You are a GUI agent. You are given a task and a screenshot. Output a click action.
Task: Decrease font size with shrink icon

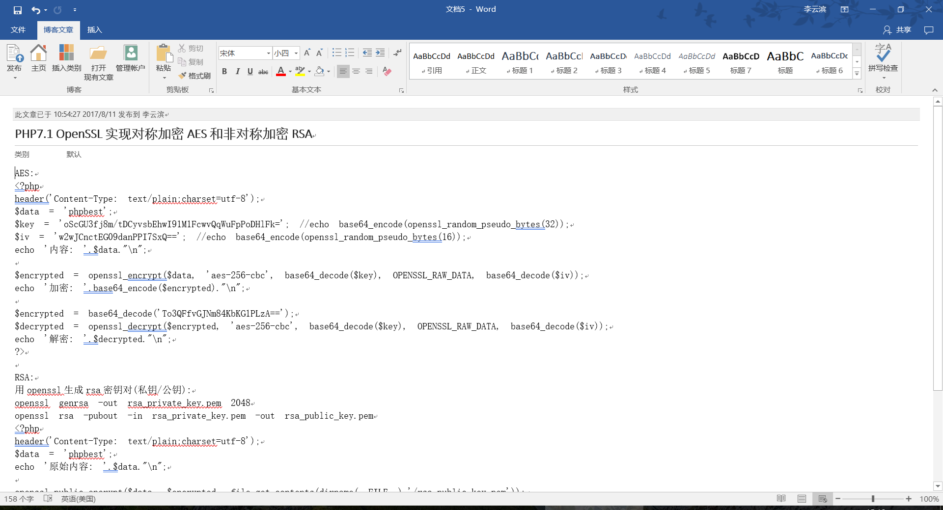tap(319, 53)
